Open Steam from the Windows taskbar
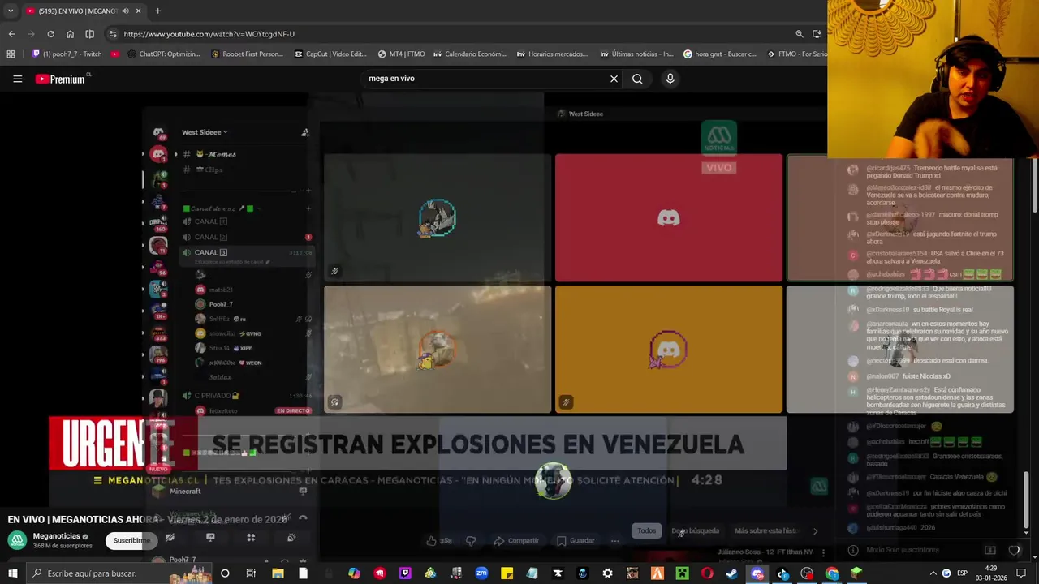Viewport: 1039px width, 584px height. point(732,573)
